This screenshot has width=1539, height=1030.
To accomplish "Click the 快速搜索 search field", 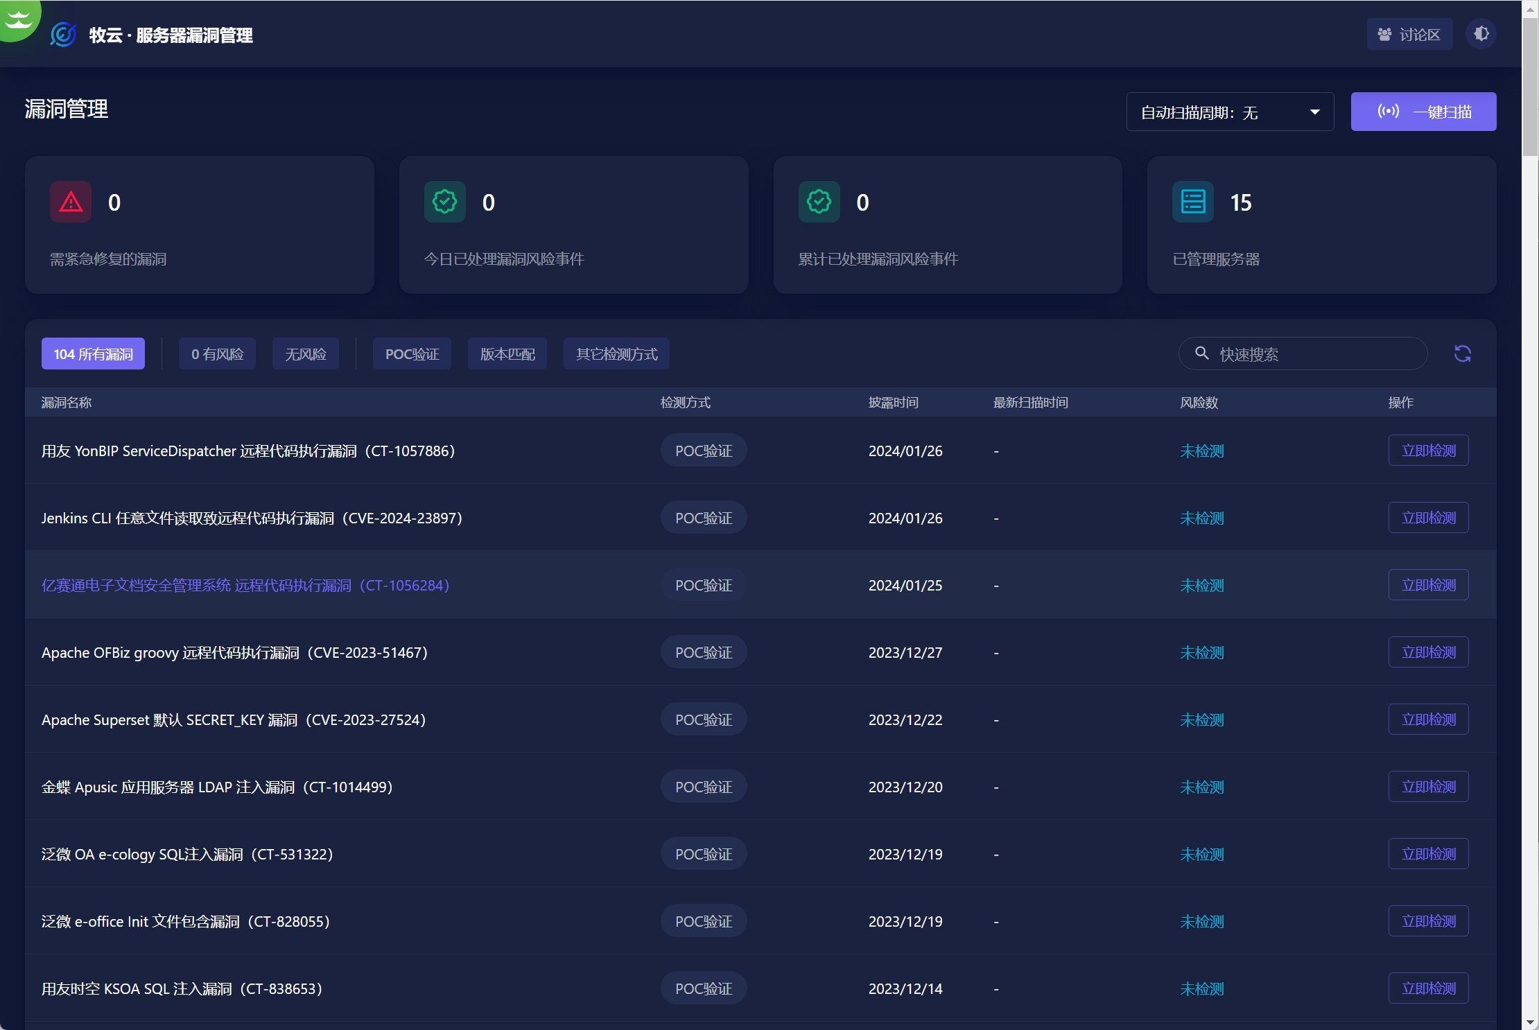I will (1303, 354).
